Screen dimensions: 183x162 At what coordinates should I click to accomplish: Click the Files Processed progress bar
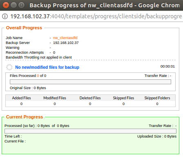tap(90, 82)
